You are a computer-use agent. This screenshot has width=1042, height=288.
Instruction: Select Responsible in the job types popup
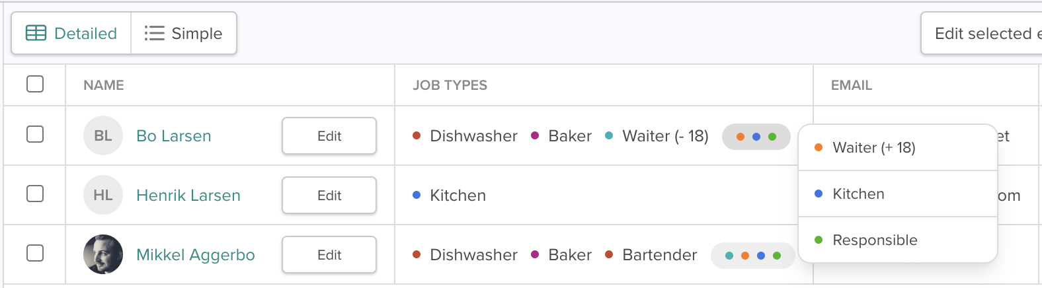coord(875,240)
